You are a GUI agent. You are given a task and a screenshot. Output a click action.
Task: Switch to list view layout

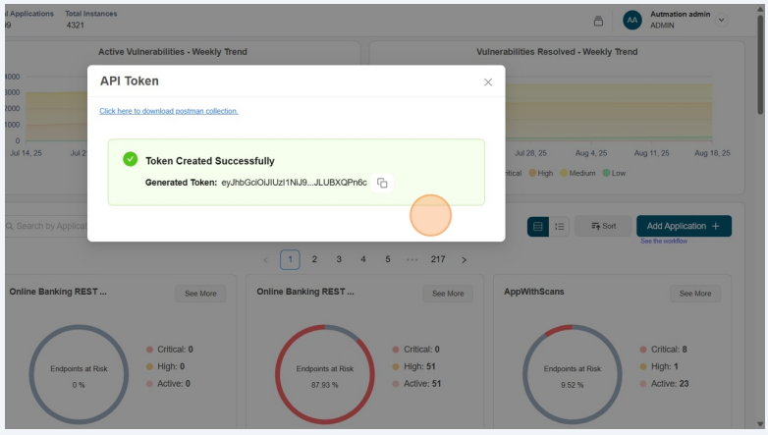point(560,226)
